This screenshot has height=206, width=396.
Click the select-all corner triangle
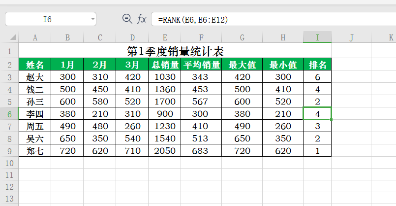[x=13, y=38]
